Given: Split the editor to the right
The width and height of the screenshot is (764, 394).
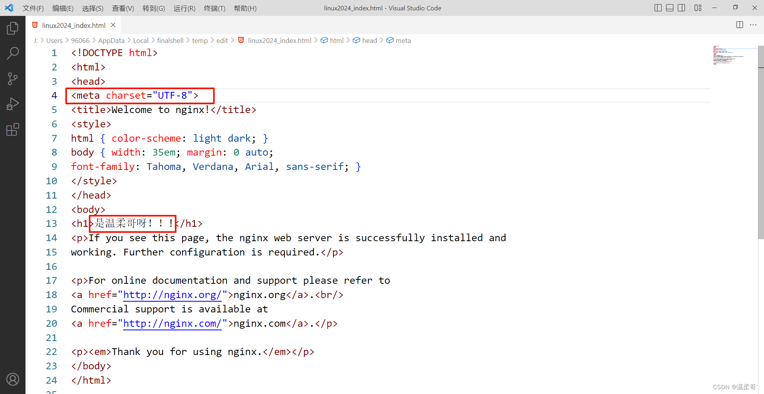Looking at the screenshot, I should pyautogui.click(x=740, y=25).
